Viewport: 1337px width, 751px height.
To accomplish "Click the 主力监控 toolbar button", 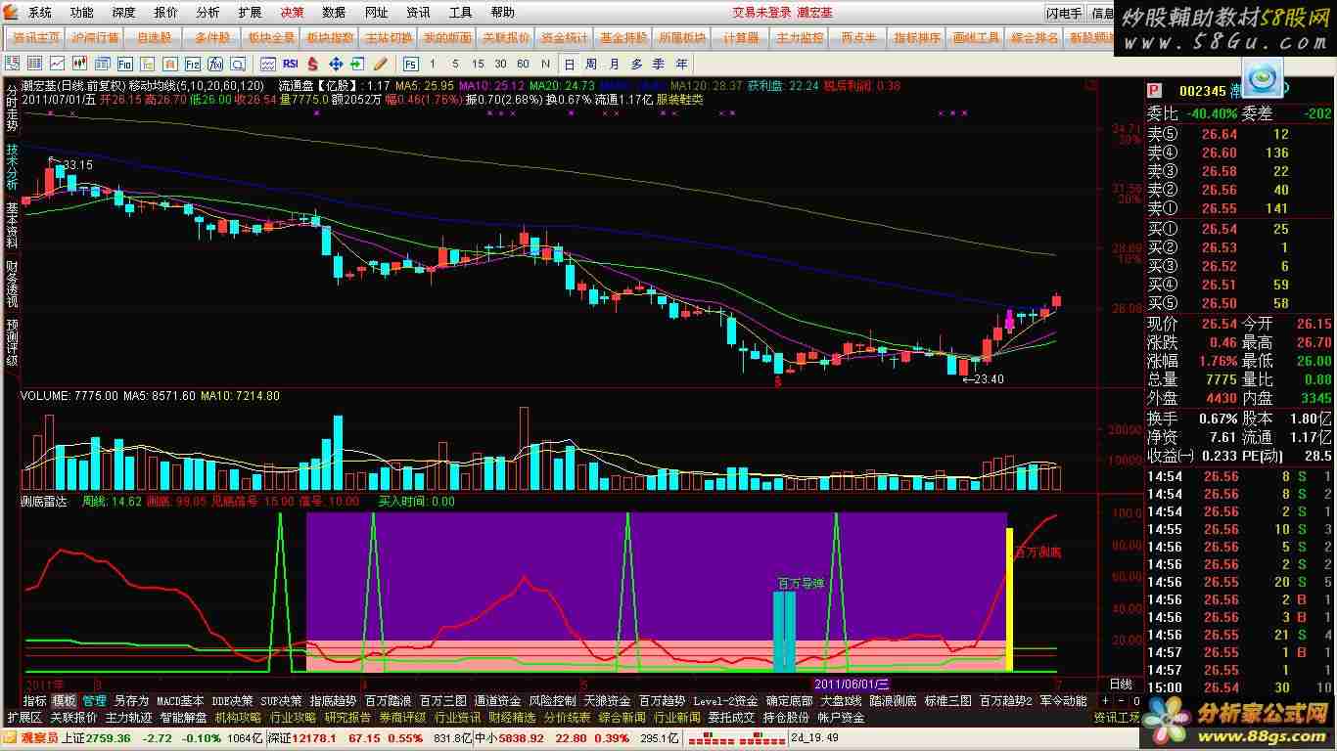I will click(801, 38).
